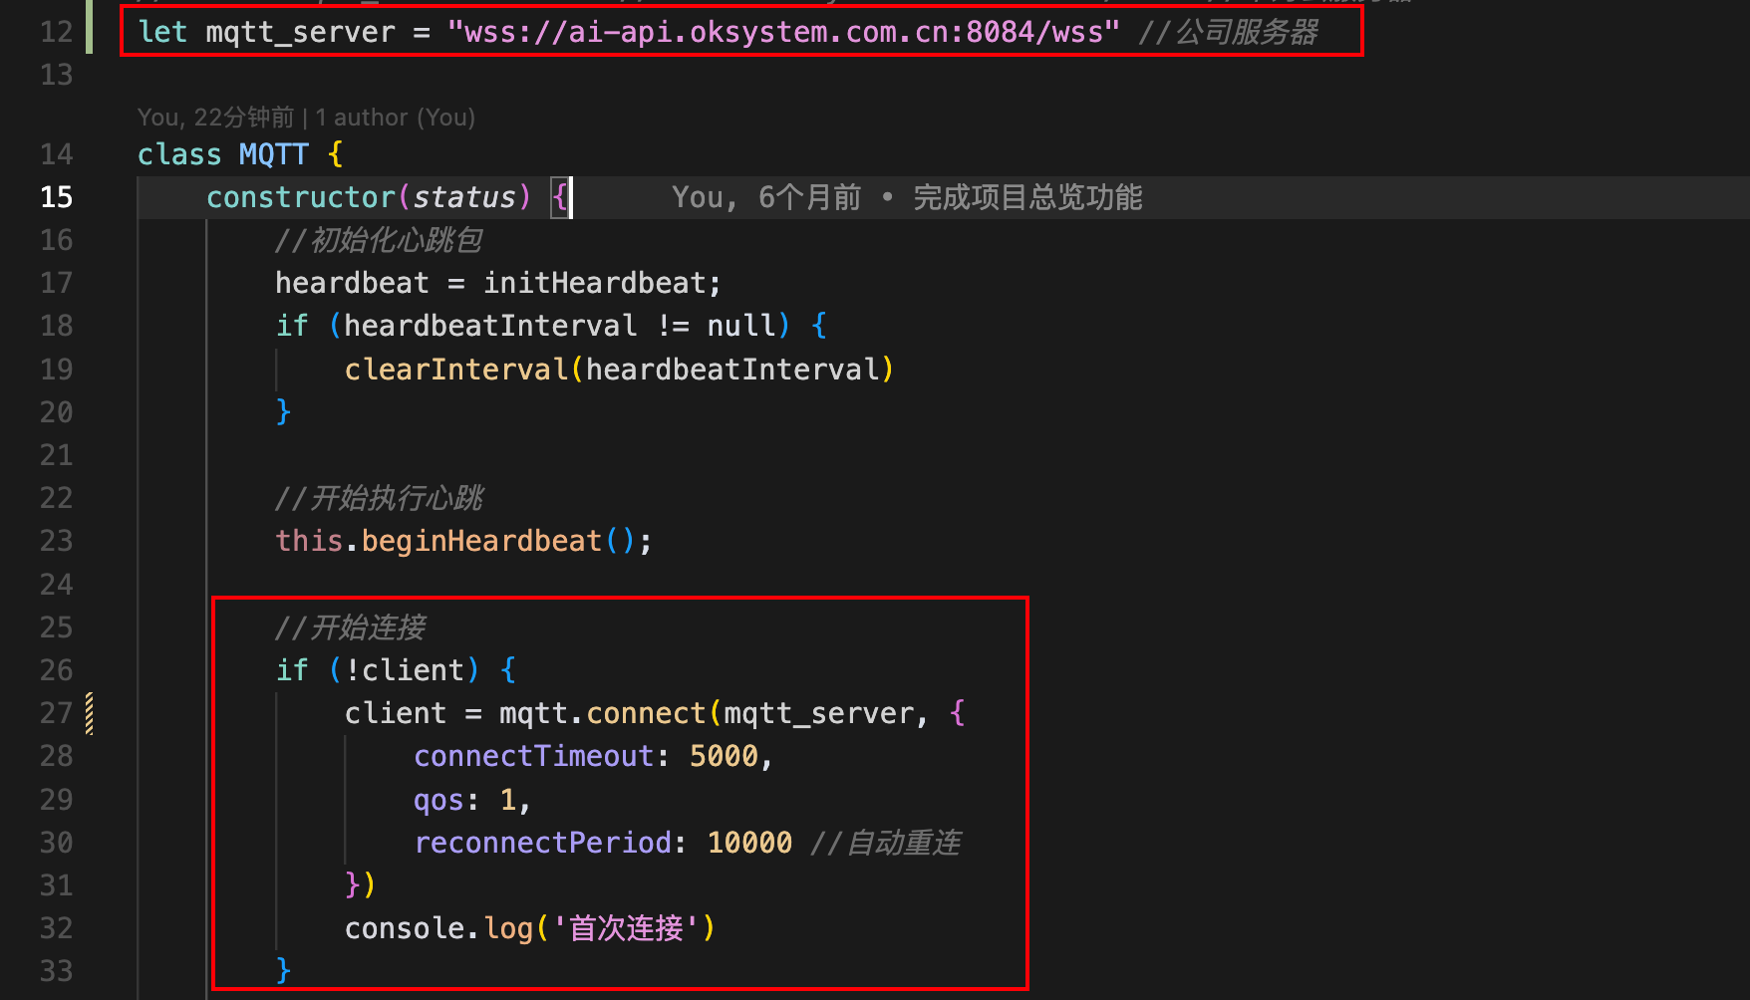This screenshot has width=1750, height=1000.
Task: Click the comment "//公司服务器" on line 12
Action: point(1228,32)
